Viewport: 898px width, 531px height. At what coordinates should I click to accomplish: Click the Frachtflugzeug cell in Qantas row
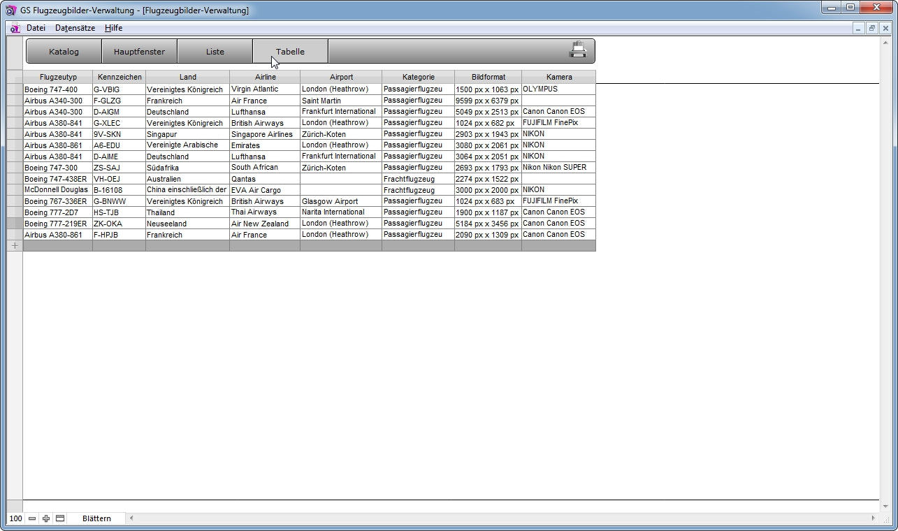click(x=418, y=179)
